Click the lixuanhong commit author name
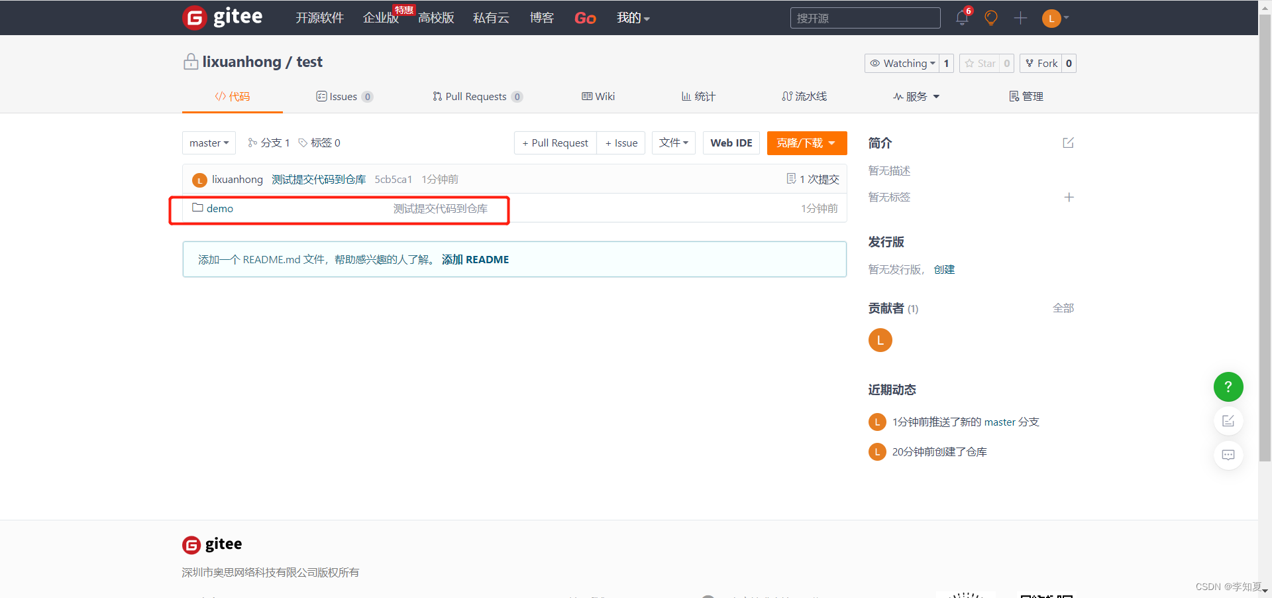Screen dimensions: 1272x598 [237, 179]
